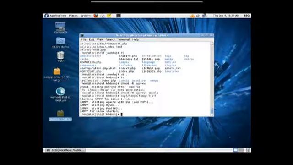
Task: Click the robots.txt filename in terminal
Action: [x=173, y=68]
